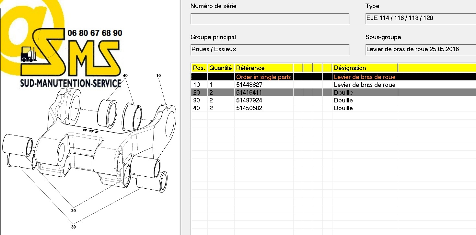Click reference 51416411
The height and width of the screenshot is (235, 476).
[249, 92]
